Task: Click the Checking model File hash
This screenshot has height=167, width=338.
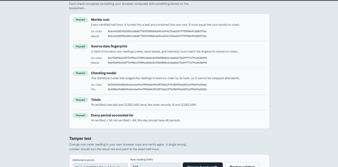Action: tap(157, 89)
